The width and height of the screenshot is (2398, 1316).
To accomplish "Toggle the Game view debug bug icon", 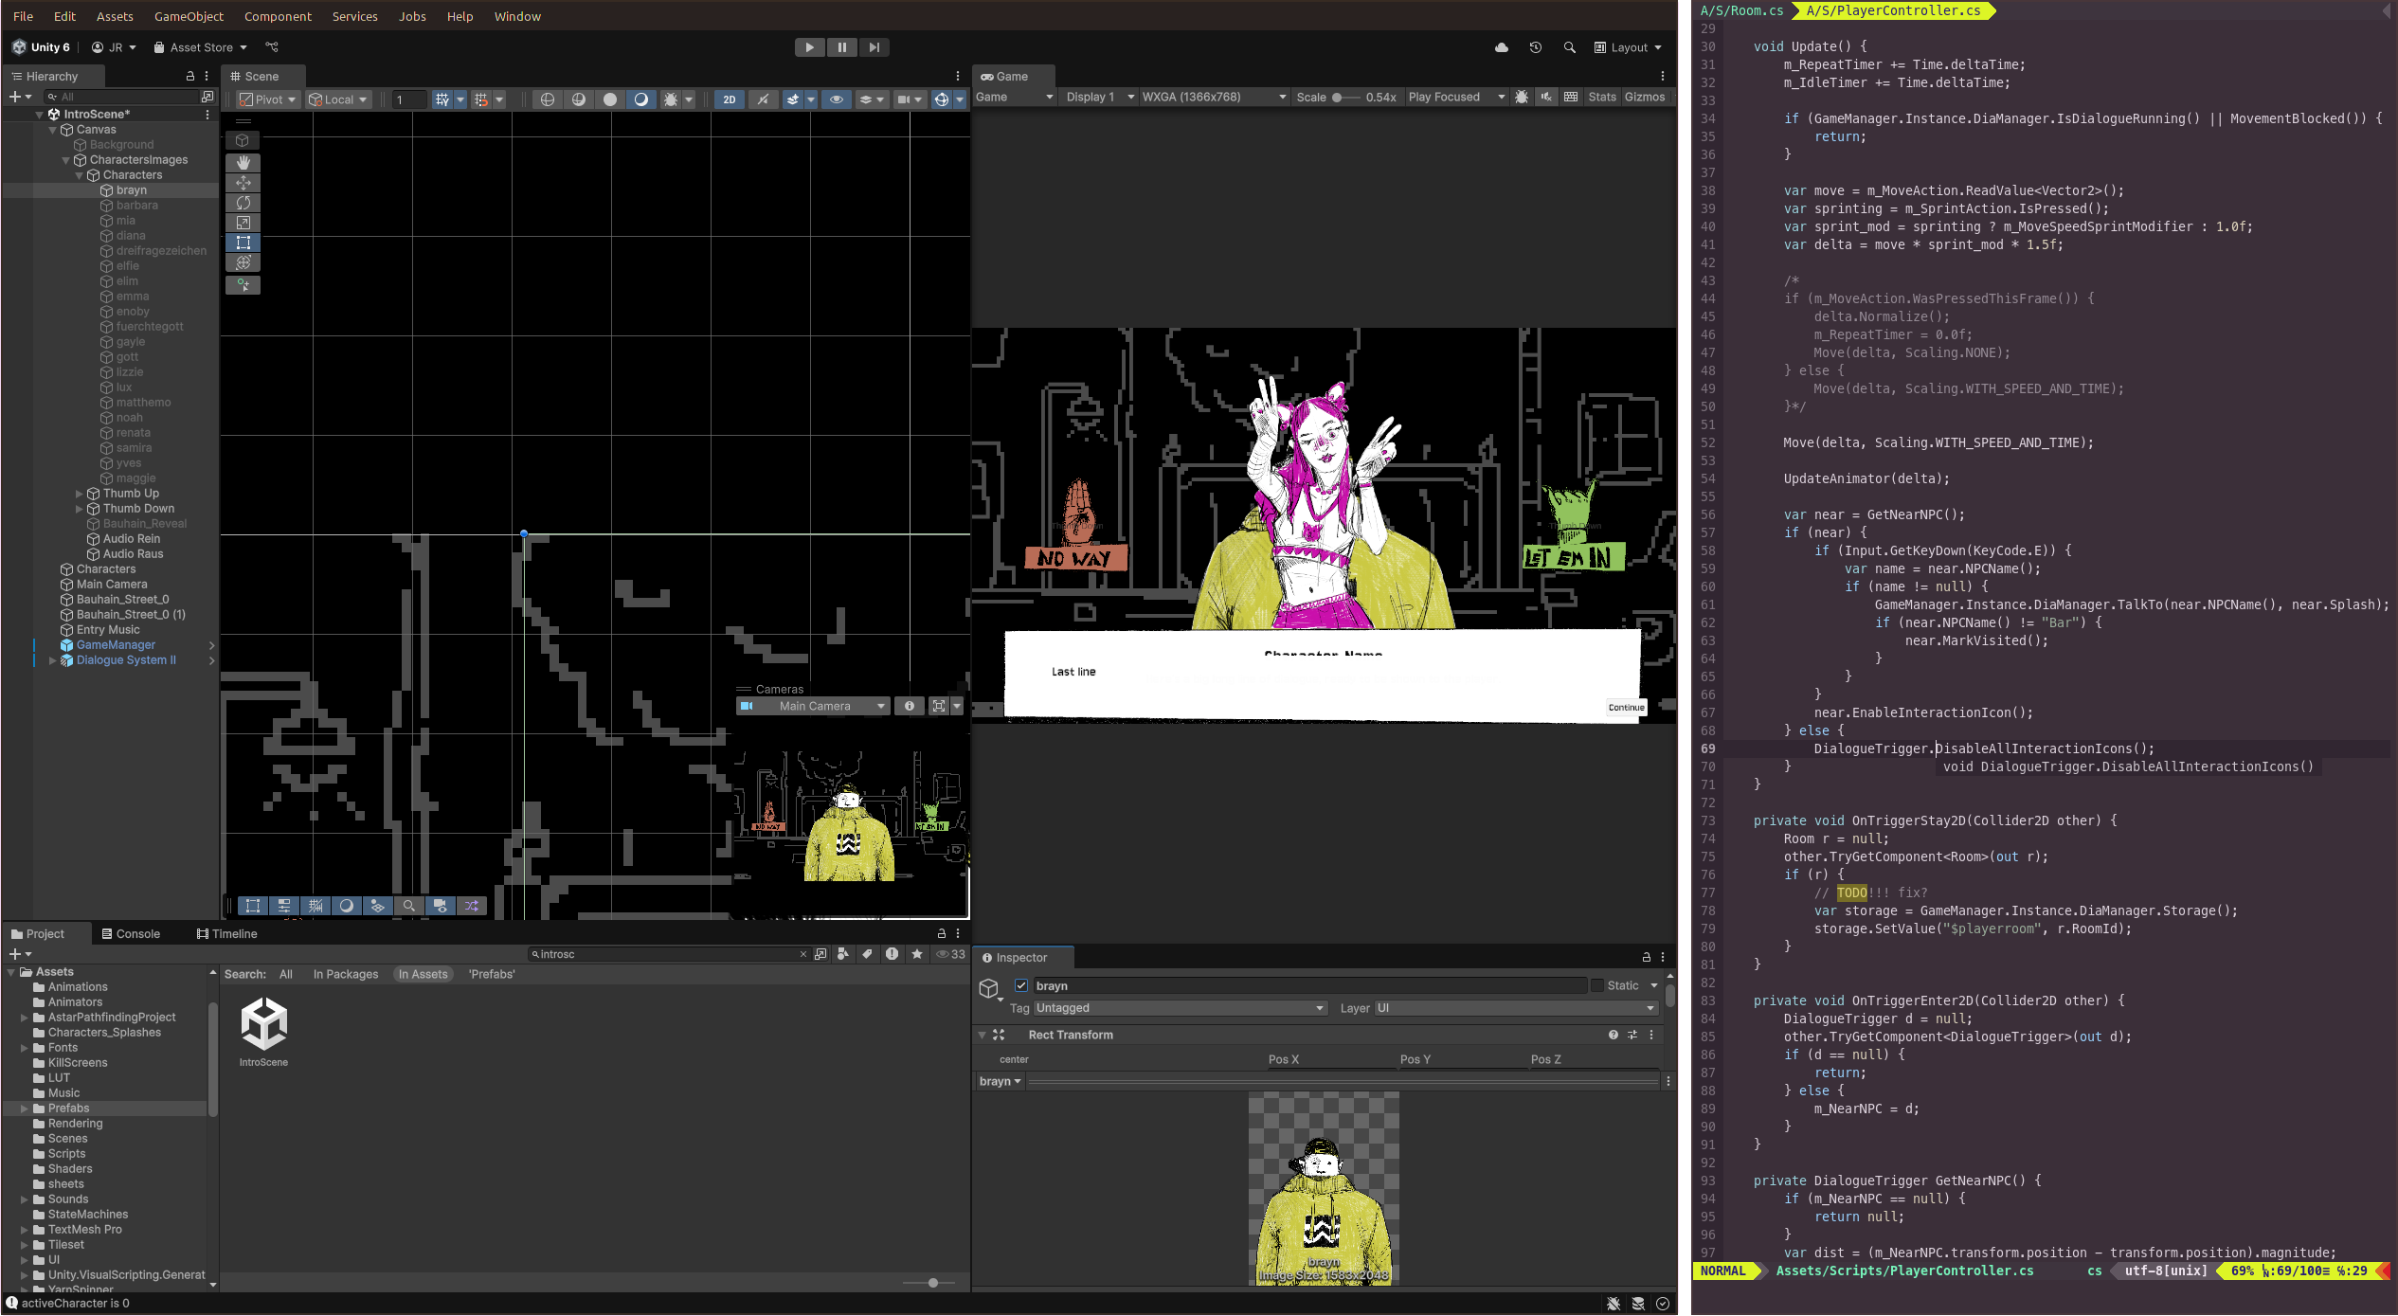I will [1522, 97].
